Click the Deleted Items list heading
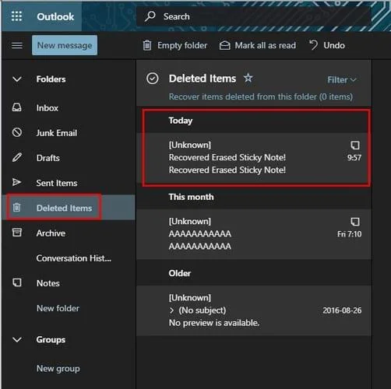 coord(203,79)
